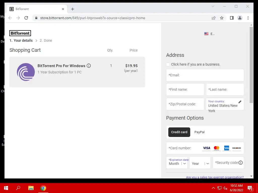Click the page vertical scrollbar thumb
The height and width of the screenshot is (193, 258).
click(251, 65)
